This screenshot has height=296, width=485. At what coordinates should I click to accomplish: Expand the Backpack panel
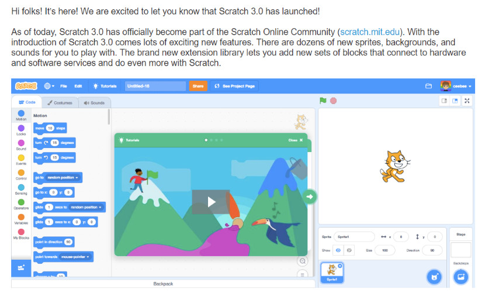pyautogui.click(x=163, y=284)
